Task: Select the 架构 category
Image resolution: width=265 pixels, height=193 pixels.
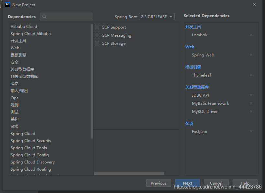Action: pyautogui.click(x=15, y=119)
